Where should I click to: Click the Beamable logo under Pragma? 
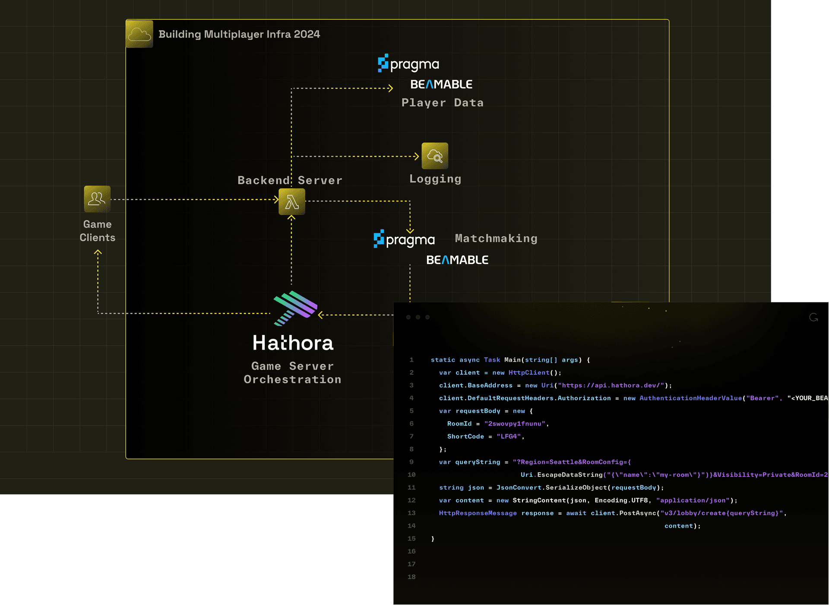(441, 84)
